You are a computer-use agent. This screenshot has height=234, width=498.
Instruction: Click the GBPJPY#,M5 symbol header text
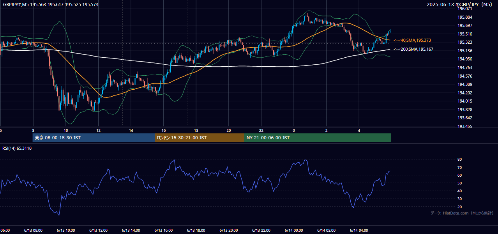point(51,5)
